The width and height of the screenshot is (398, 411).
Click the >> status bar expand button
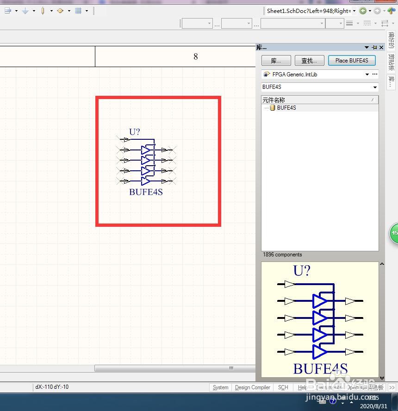[x=392, y=387]
